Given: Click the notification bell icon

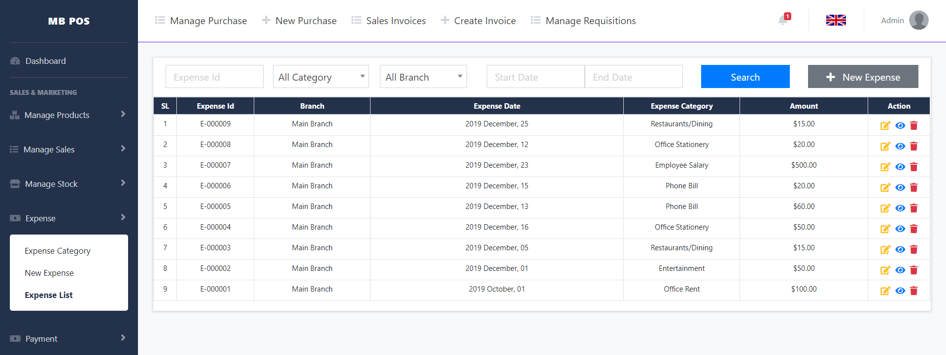Looking at the screenshot, I should pos(783,20).
